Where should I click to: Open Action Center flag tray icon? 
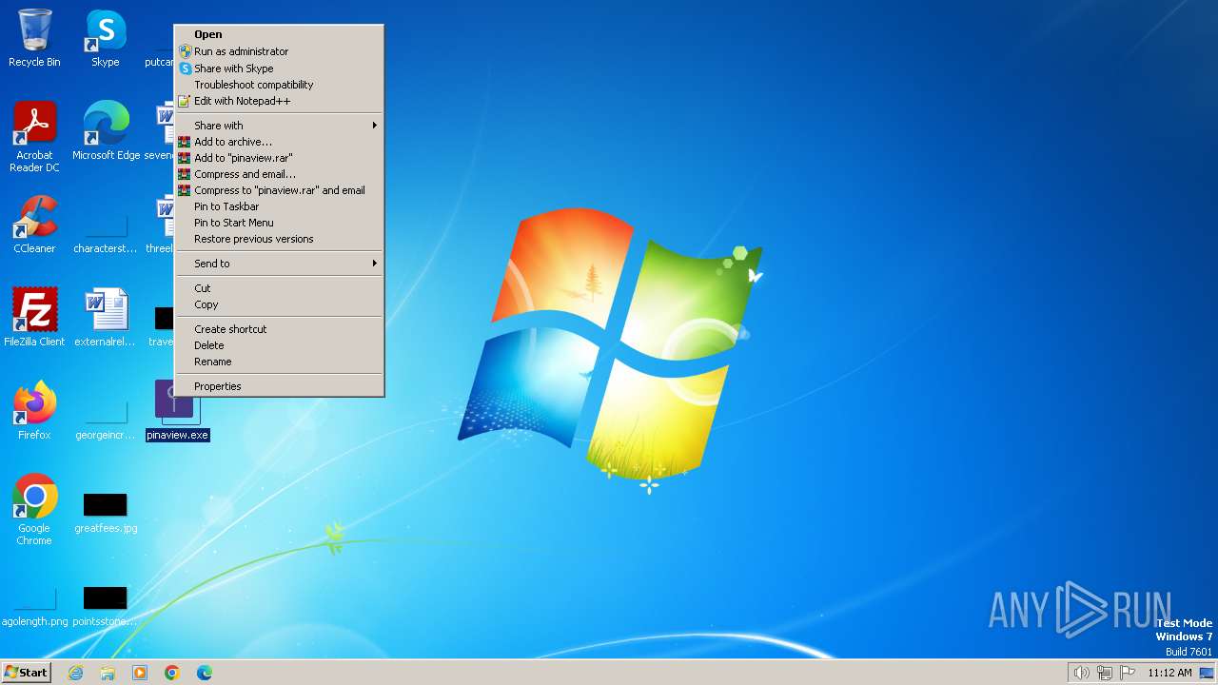point(1128,673)
